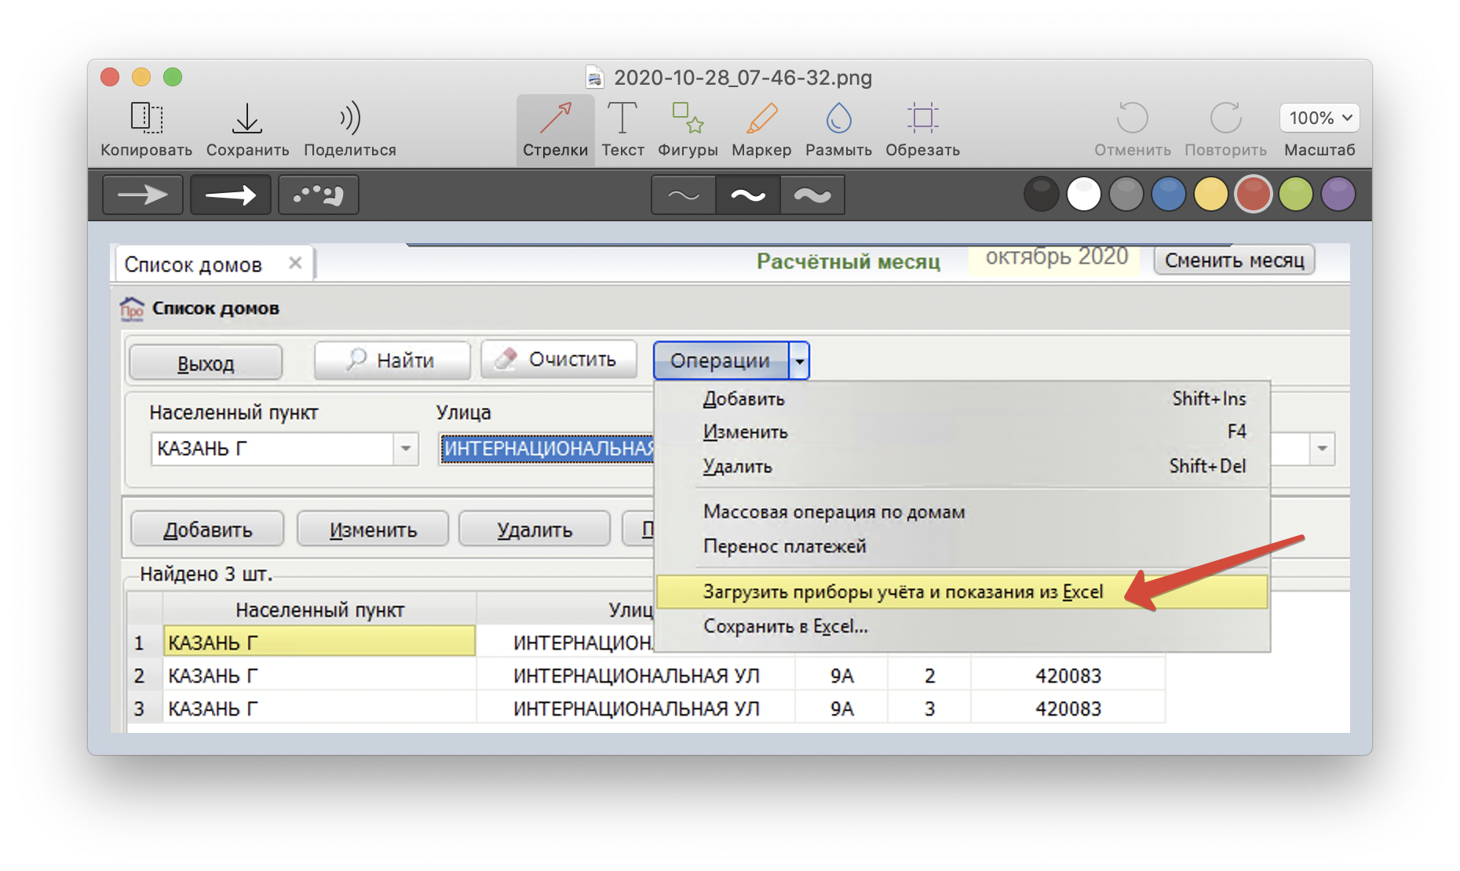Click row 2 ИНТЕРНАЦИОНАЛЬНАЯ УЛ street cell
The height and width of the screenshot is (871, 1460).
tap(637, 676)
